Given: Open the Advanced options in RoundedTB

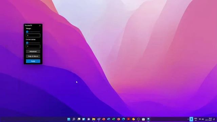Looking at the screenshot, I should coord(33,52).
